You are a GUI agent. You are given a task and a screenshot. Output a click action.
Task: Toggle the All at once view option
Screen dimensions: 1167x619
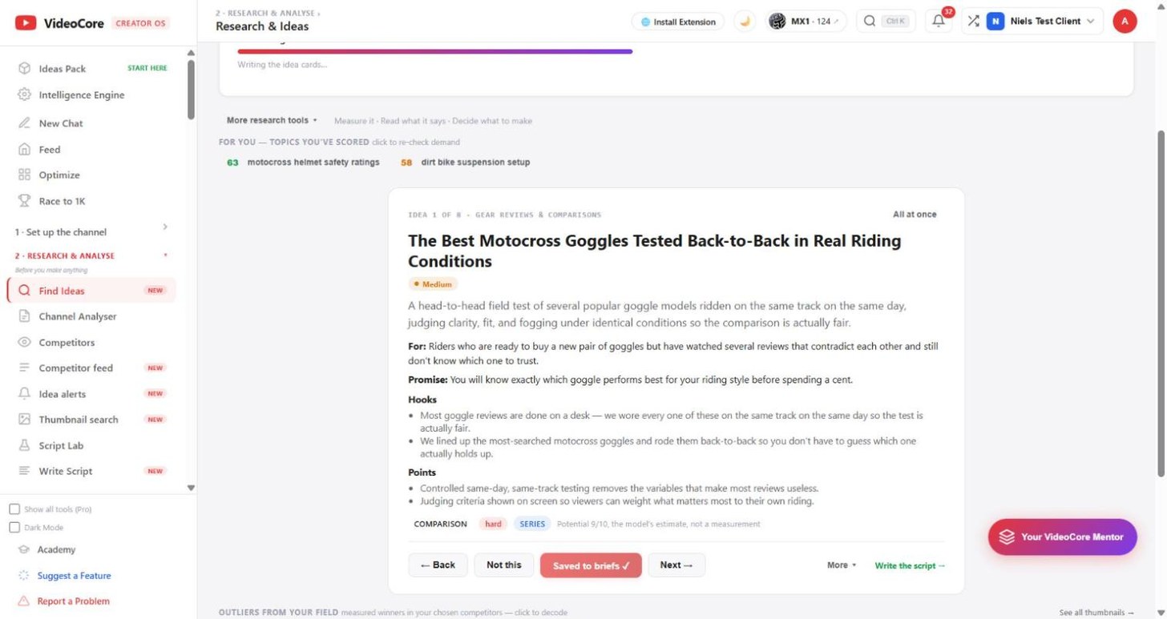coord(915,215)
